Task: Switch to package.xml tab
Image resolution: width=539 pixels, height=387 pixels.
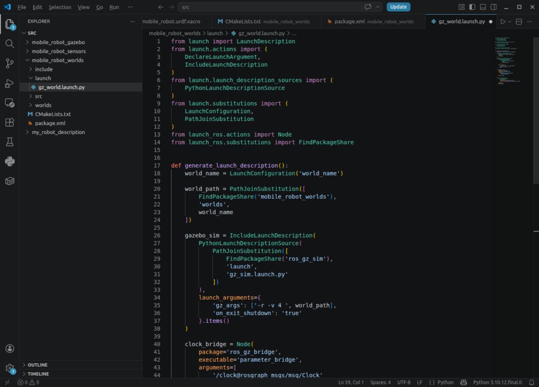Action: pyautogui.click(x=373, y=21)
